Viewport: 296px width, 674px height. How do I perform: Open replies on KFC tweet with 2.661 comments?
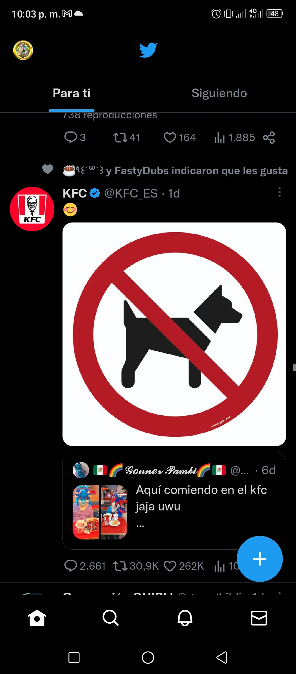point(85,566)
